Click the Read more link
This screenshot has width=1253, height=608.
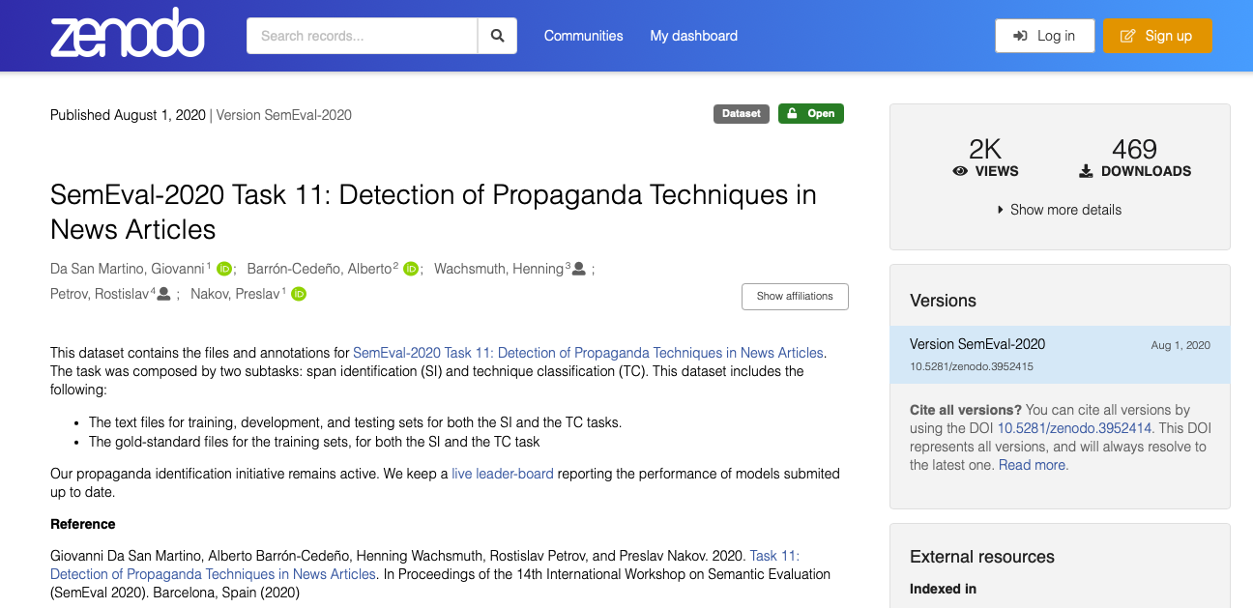tap(1034, 465)
